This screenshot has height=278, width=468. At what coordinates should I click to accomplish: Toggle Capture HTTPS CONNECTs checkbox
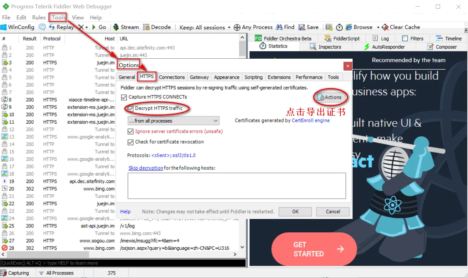click(x=124, y=97)
